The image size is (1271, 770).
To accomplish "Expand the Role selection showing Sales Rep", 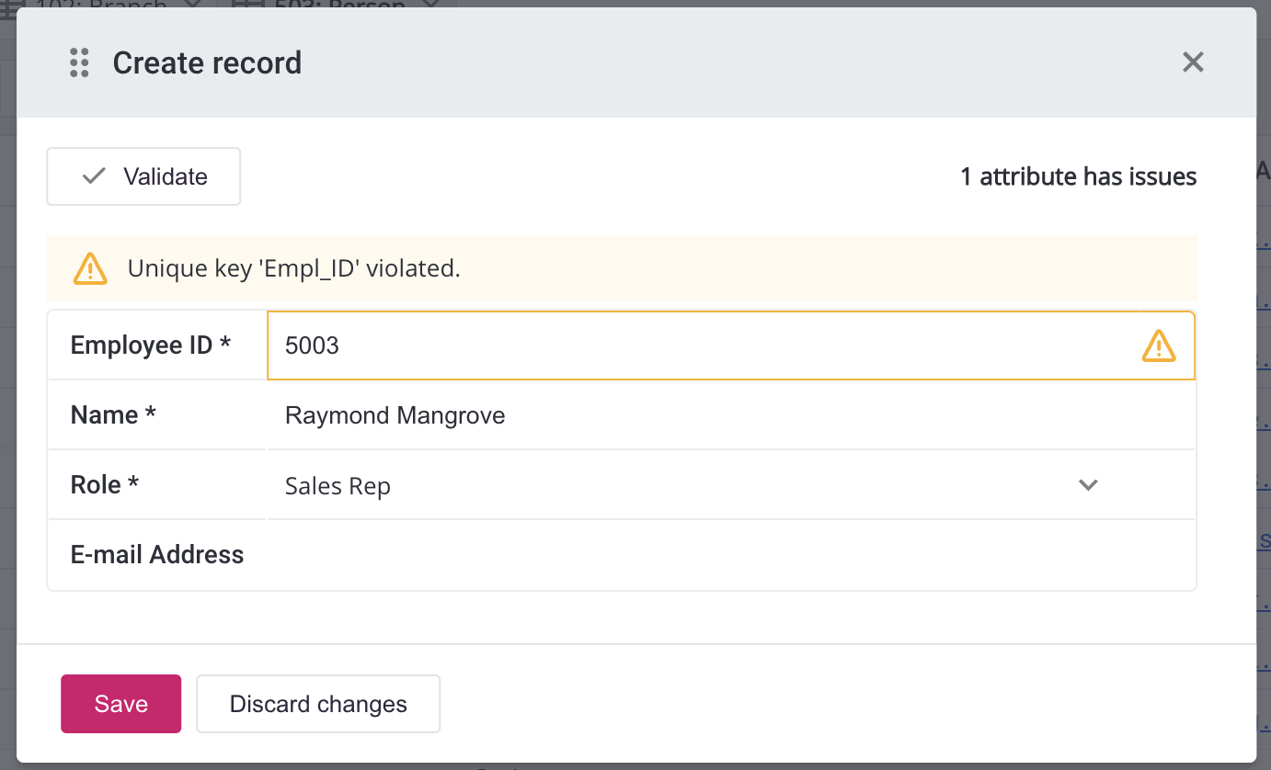I will click(1088, 484).
